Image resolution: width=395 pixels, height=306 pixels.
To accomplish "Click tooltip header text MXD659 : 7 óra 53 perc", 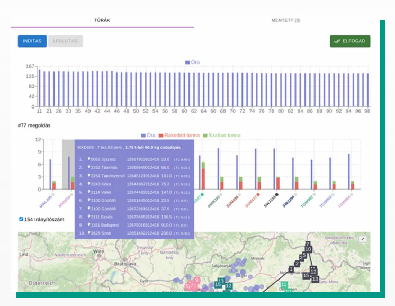I will click(100, 147).
